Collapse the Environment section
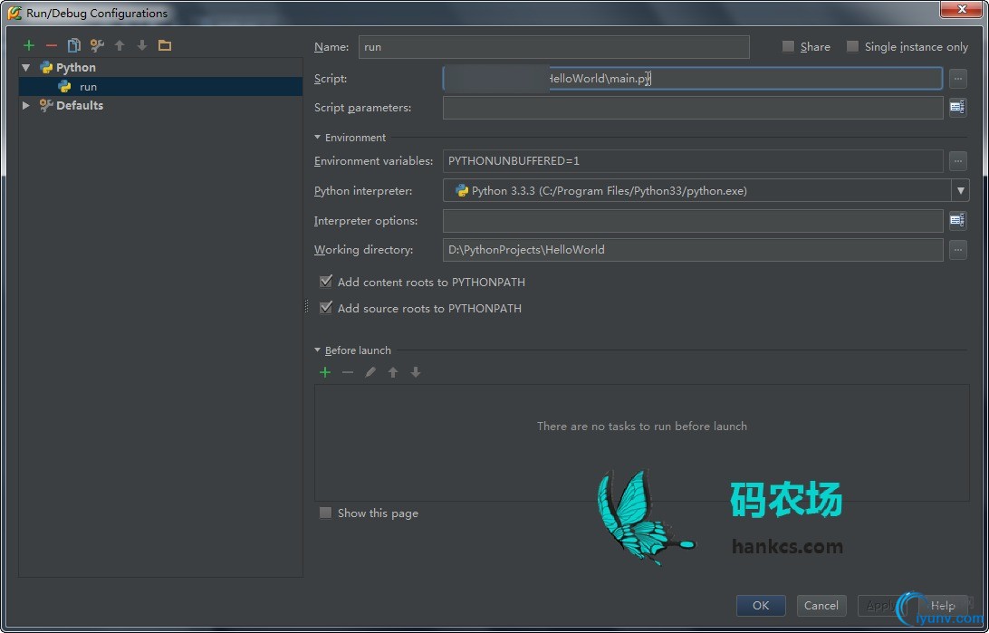Viewport: 989px width, 633px height. click(x=317, y=138)
